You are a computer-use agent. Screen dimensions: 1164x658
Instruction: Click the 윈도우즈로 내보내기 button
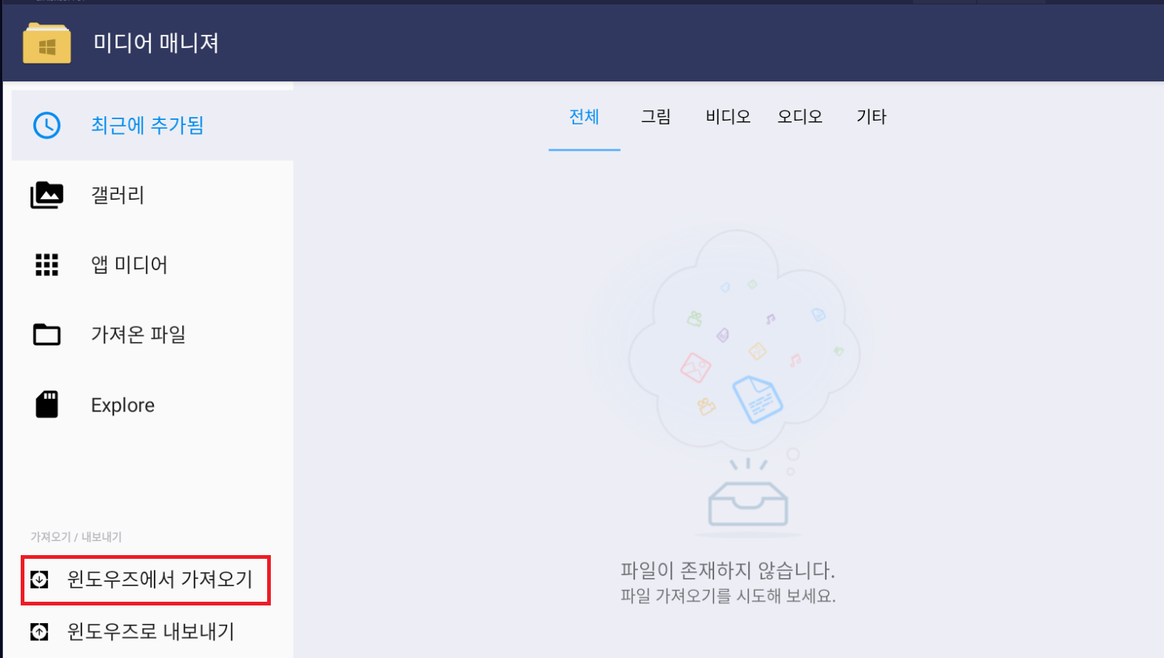click(146, 631)
